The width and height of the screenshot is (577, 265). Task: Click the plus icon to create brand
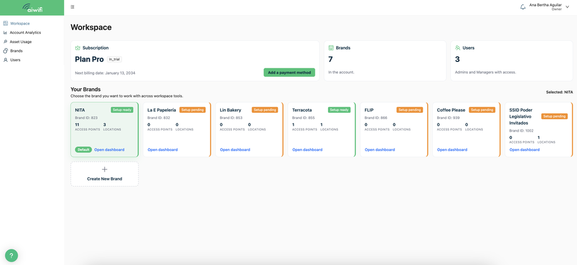(x=105, y=169)
